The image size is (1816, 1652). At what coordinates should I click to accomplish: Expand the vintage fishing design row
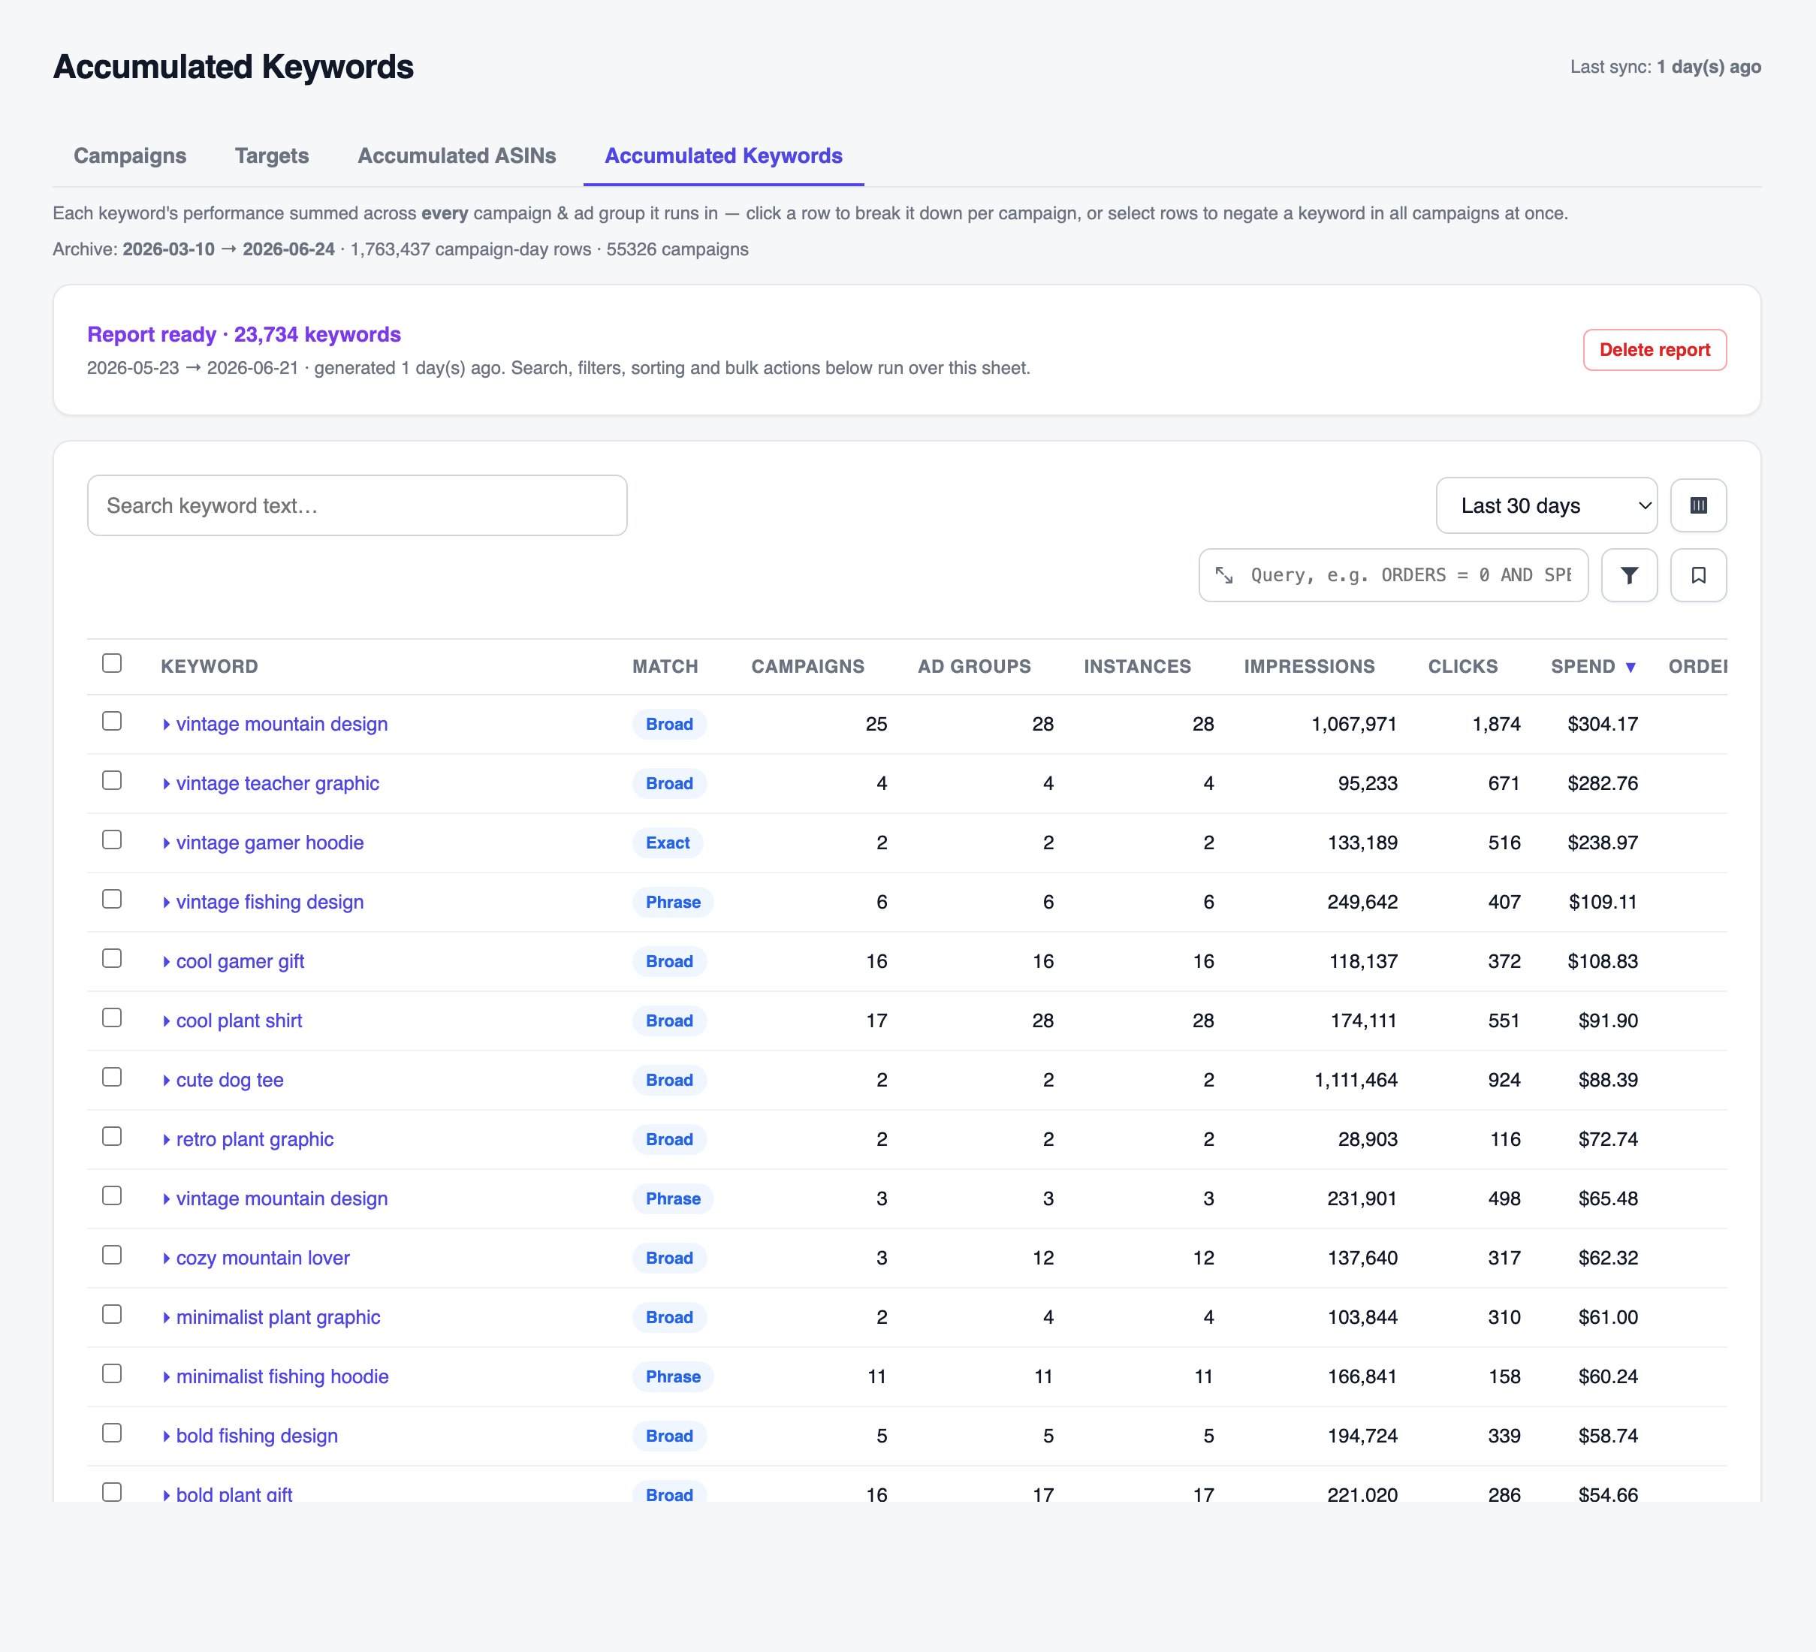pos(167,903)
